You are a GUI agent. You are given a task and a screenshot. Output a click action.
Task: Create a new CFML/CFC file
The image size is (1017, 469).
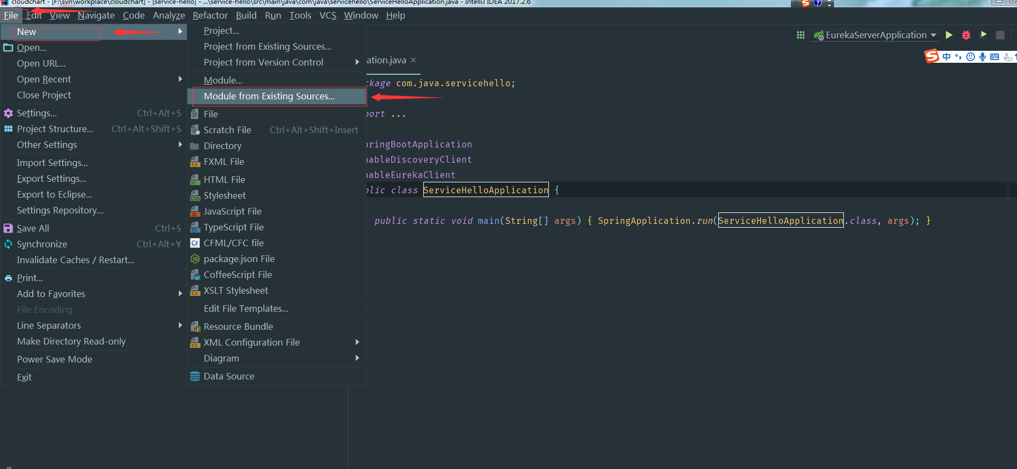pos(277,243)
